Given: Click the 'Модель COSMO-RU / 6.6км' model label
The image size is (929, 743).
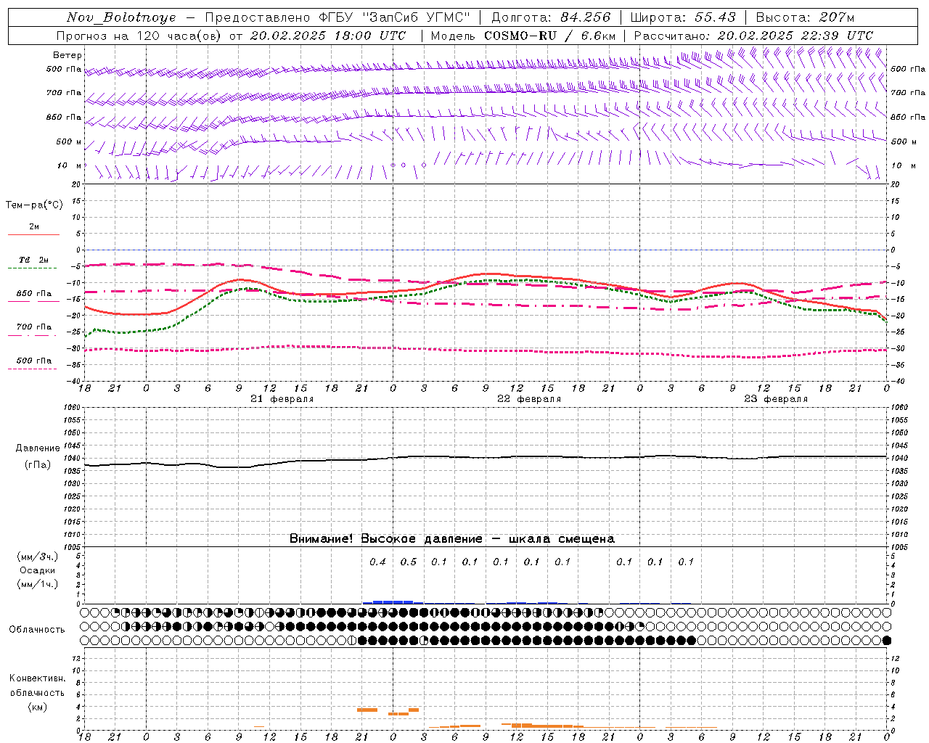Looking at the screenshot, I should pyautogui.click(x=523, y=36).
